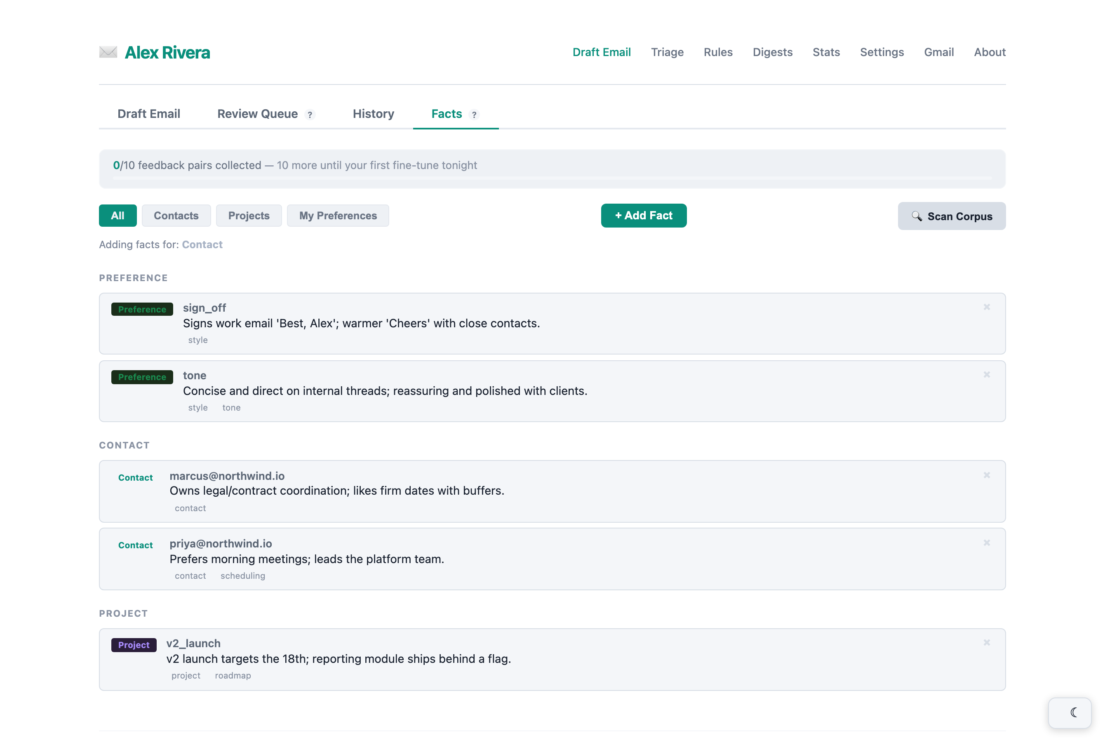The image size is (1105, 742).
Task: Click the 'sign_off' fact title
Action: point(205,308)
